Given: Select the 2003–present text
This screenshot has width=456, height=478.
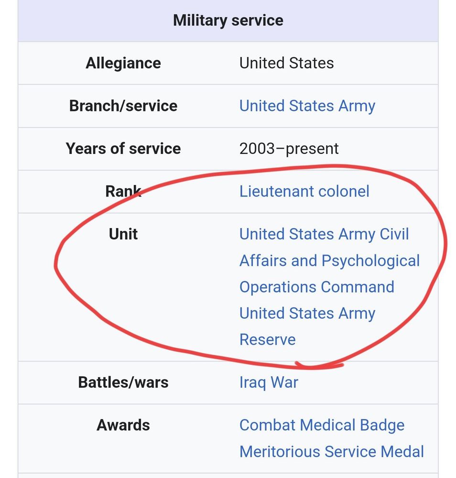Looking at the screenshot, I should (289, 149).
